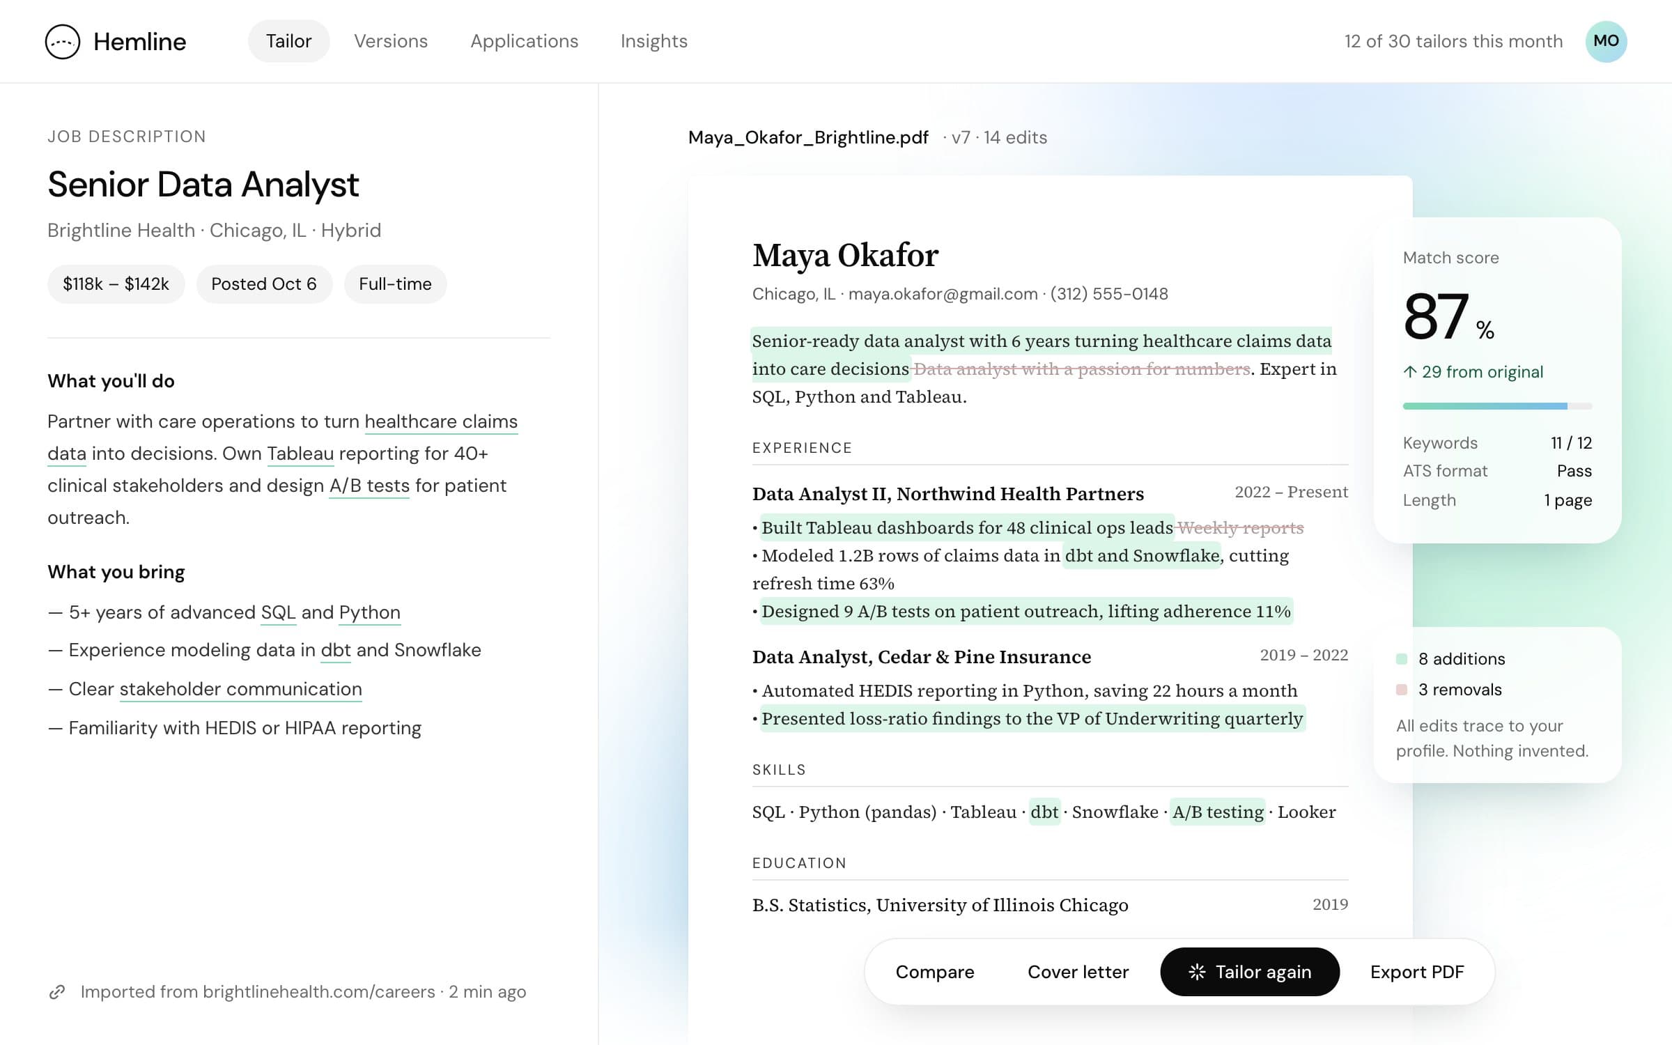Open the Versions tab
Image resolution: width=1672 pixels, height=1045 pixels.
coord(391,41)
